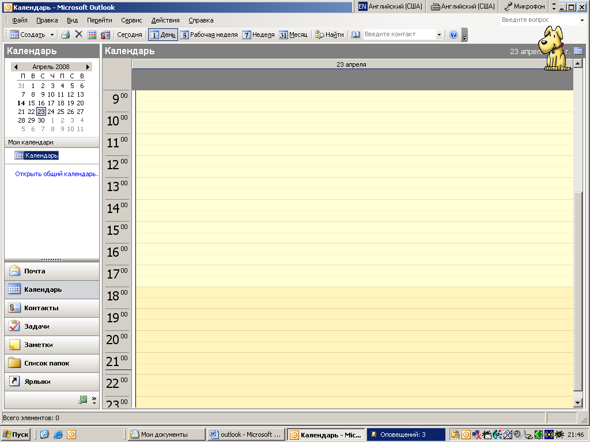590x442 pixels.
Task: Click the calendar icon at top-right of header
Action: (x=578, y=51)
